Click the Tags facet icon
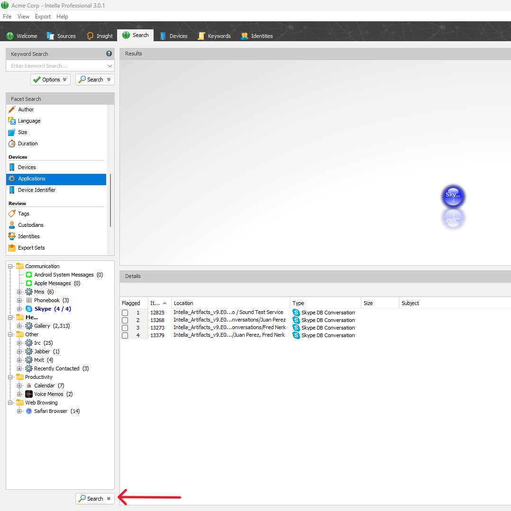Screen dimensions: 511x511 click(x=12, y=214)
